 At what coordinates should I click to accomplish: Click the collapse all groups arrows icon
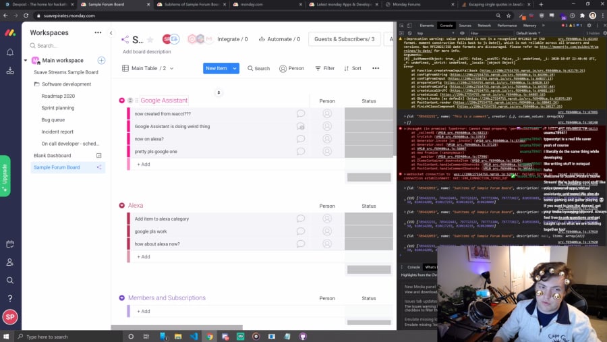tap(219, 92)
